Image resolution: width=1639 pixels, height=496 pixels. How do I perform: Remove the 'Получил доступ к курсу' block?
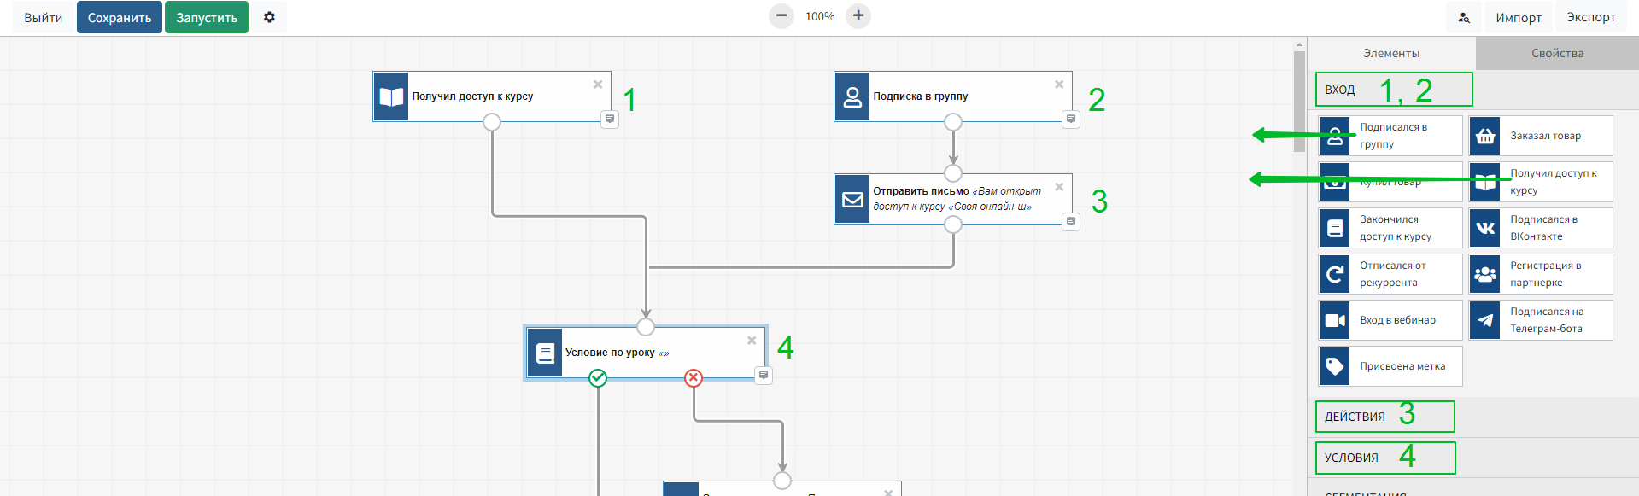coord(598,85)
